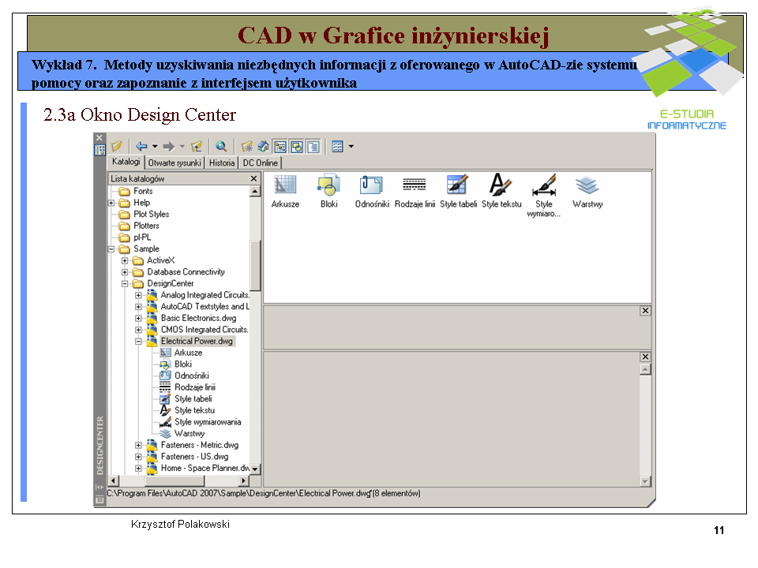Expand the ActiveX folder

click(125, 261)
